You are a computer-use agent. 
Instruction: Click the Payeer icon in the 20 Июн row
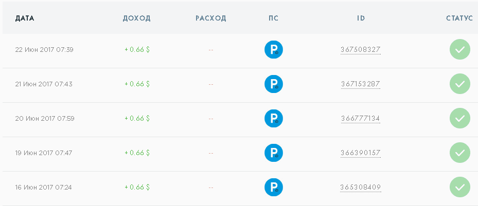(273, 118)
